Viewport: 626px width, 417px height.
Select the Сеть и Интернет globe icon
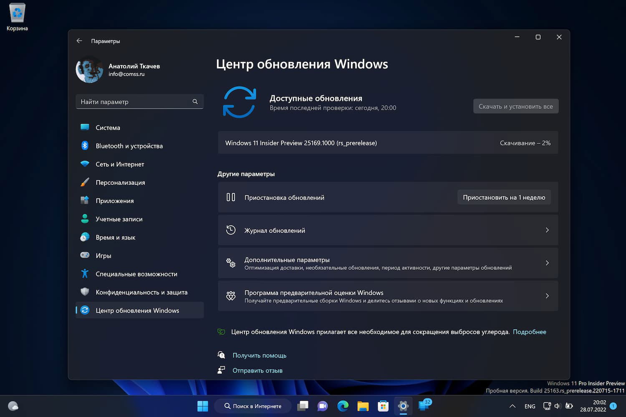pyautogui.click(x=85, y=164)
